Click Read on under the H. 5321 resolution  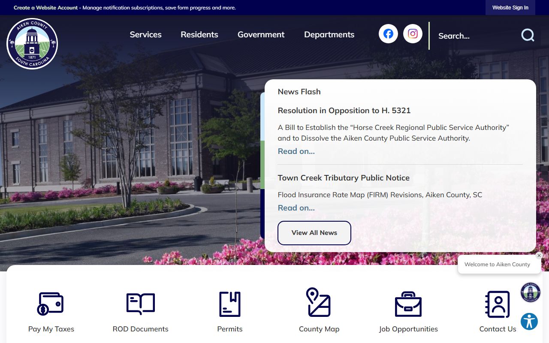pyautogui.click(x=296, y=151)
